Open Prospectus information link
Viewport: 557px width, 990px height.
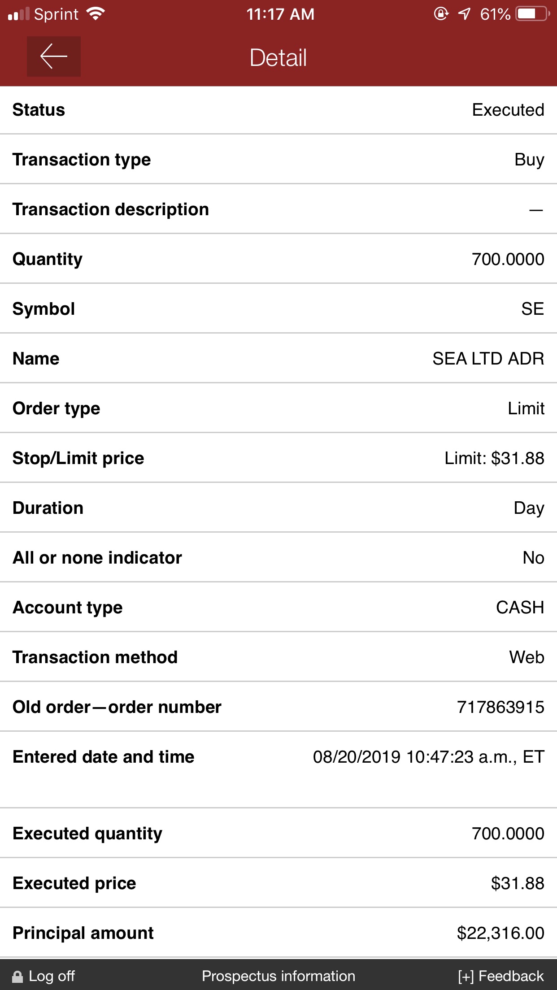point(278,976)
